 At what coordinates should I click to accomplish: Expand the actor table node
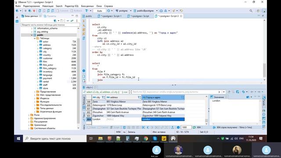(38, 42)
